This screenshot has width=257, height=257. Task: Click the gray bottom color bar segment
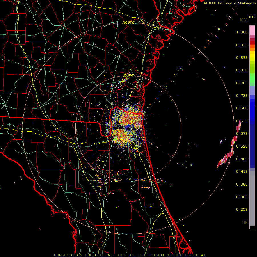click(252, 198)
